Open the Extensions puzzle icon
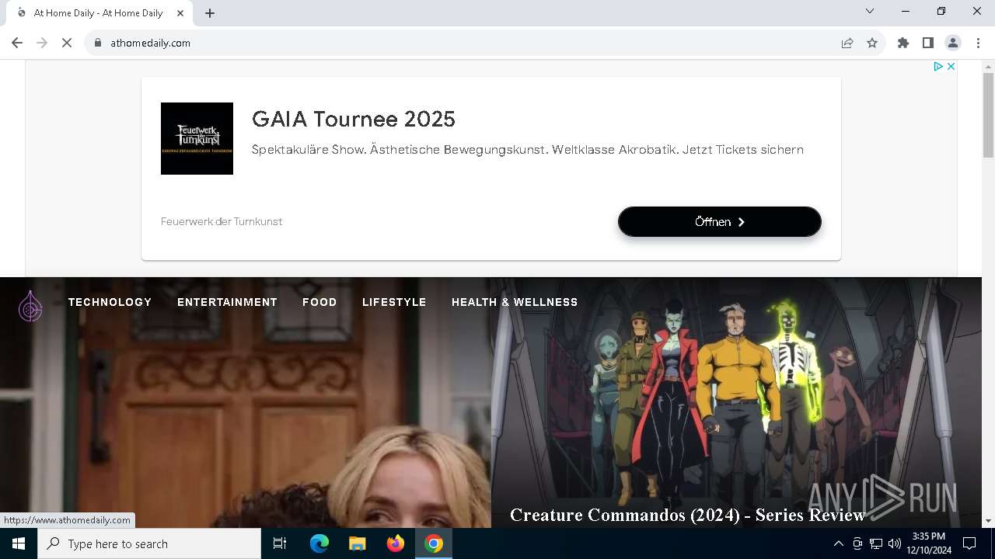Image resolution: width=995 pixels, height=559 pixels. tap(903, 43)
